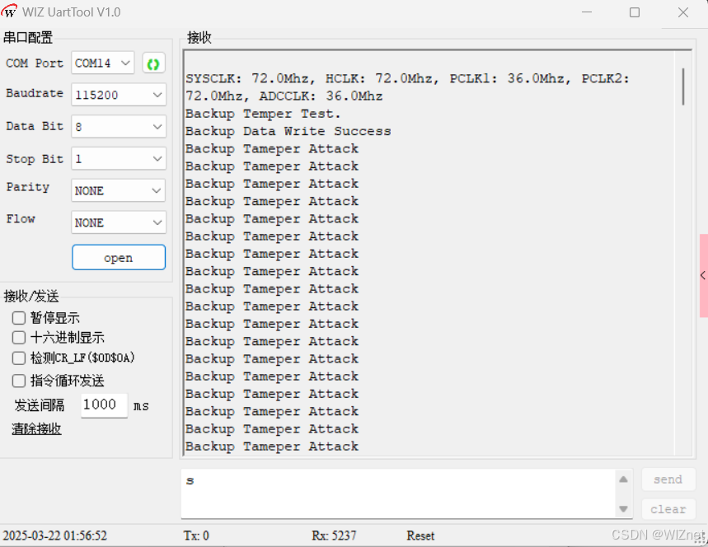Click the 'Backup Data Write Success' line
Viewport: 708px width, 547px height.
pos(288,131)
